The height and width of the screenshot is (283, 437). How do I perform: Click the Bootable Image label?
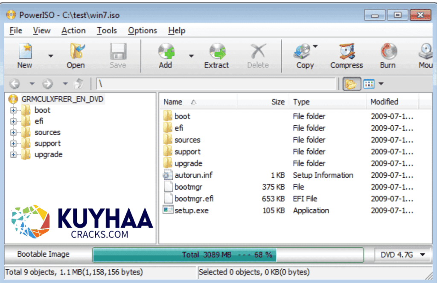tap(43, 254)
